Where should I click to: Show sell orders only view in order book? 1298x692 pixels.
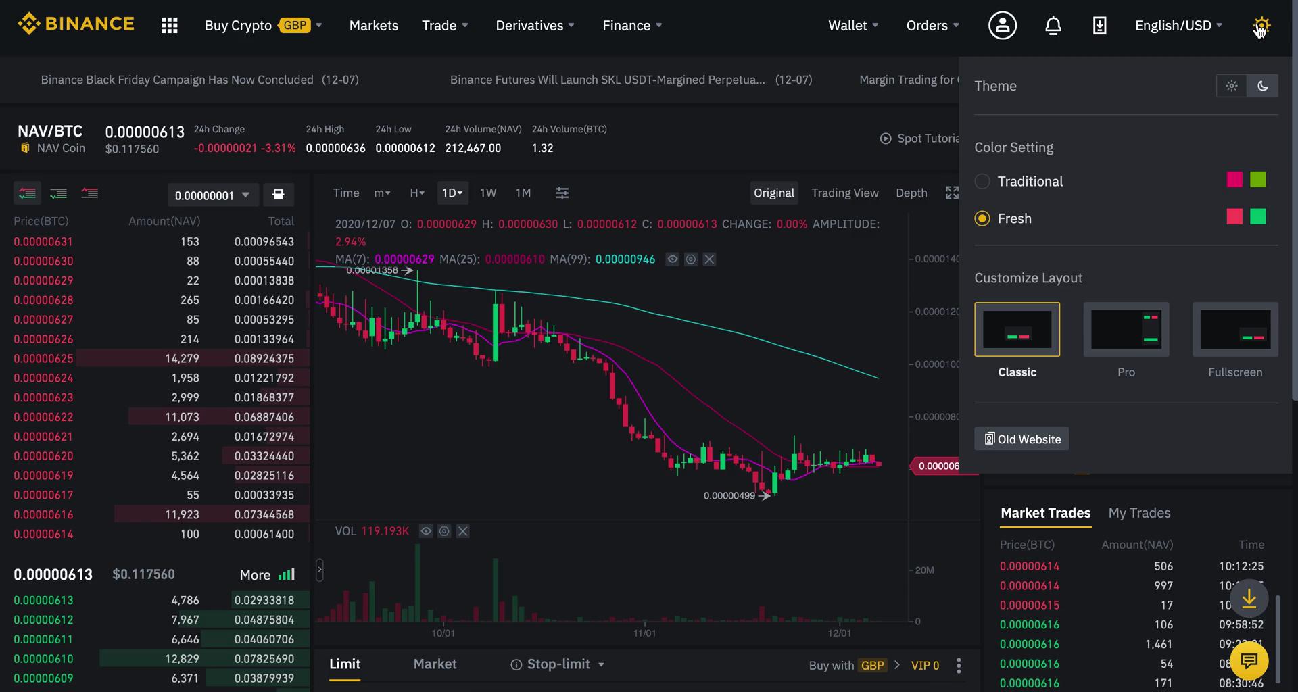click(x=89, y=193)
